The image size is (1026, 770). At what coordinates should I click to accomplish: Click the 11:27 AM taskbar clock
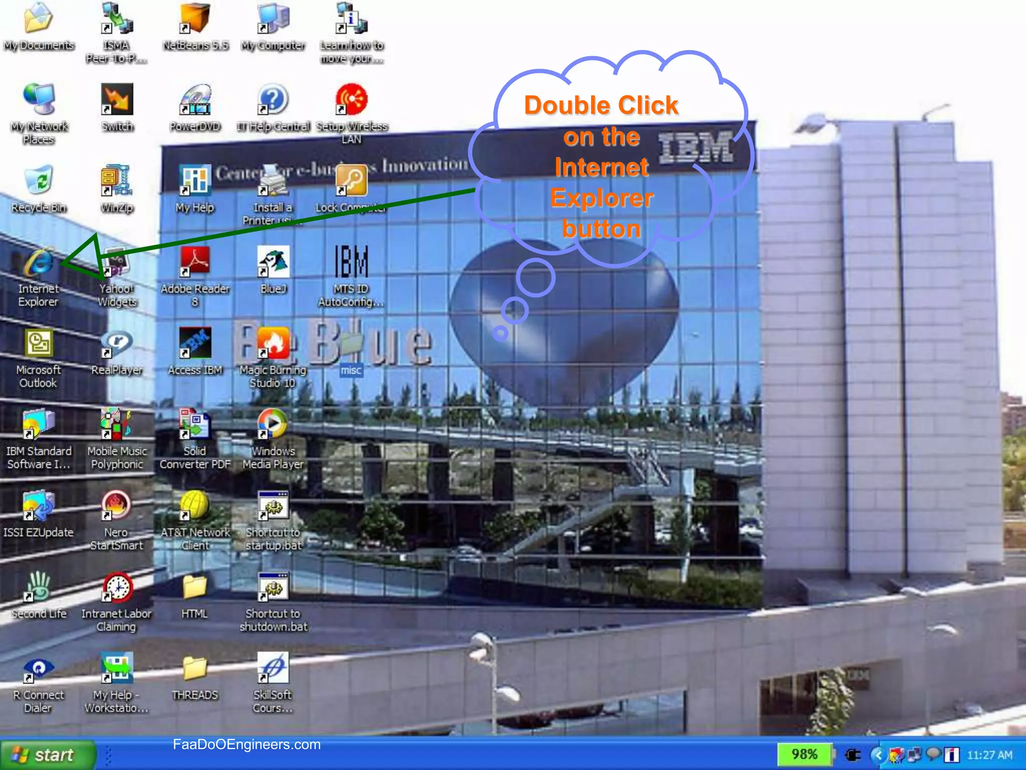point(989,755)
